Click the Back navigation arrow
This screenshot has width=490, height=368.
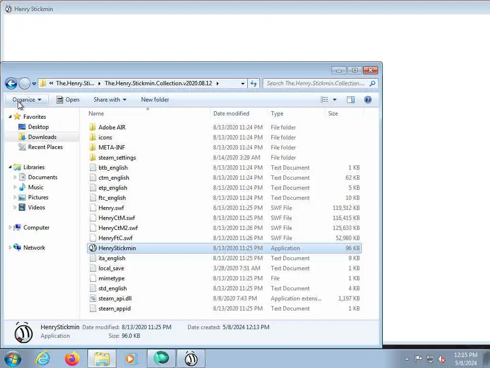pyautogui.click(x=11, y=83)
